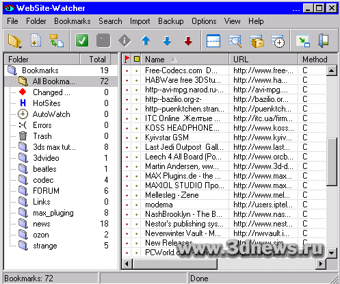Viewport: 340px width, 284px height.
Task: Click the magnifier search toolbar icon
Action: coord(235,41)
